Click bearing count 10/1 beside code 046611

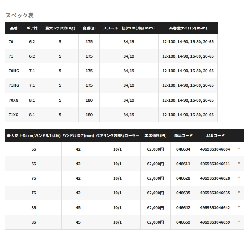pos(117,164)
